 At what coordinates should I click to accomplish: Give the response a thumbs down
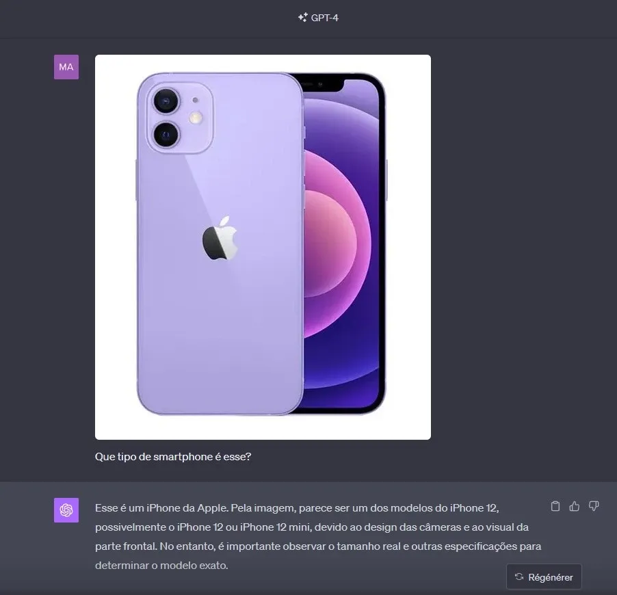tap(594, 506)
